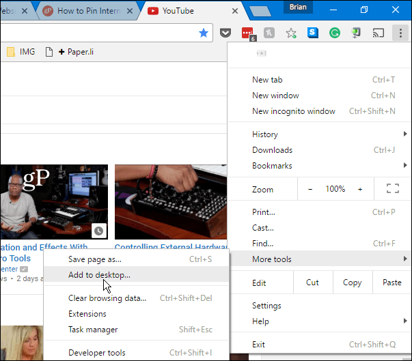The image size is (412, 361).
Task: Open the Pocket extension icon
Action: (225, 33)
